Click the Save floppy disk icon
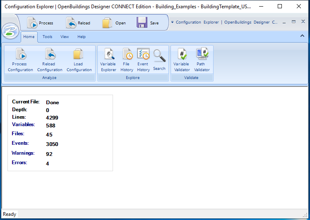The height and width of the screenshot is (220, 310). click(x=142, y=22)
